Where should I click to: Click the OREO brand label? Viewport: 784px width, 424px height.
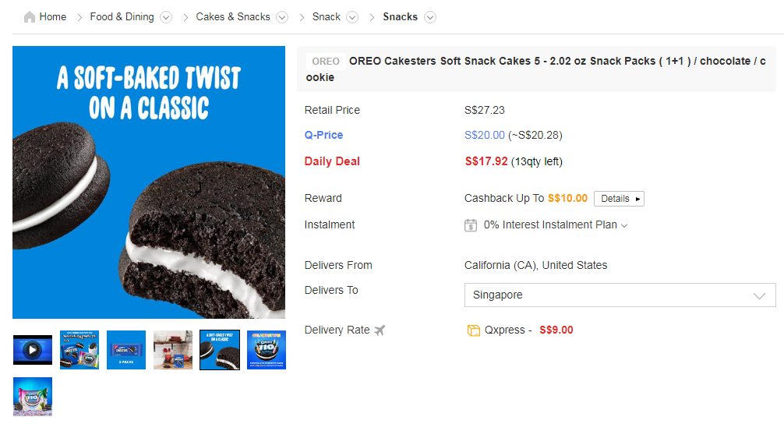coord(326,62)
